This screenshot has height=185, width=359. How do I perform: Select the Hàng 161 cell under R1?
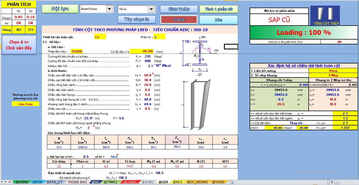[x=19, y=30]
